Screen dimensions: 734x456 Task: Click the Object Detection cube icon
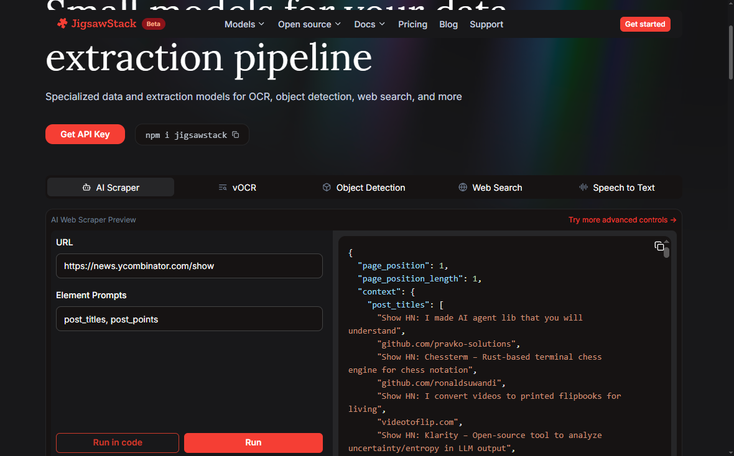point(327,188)
